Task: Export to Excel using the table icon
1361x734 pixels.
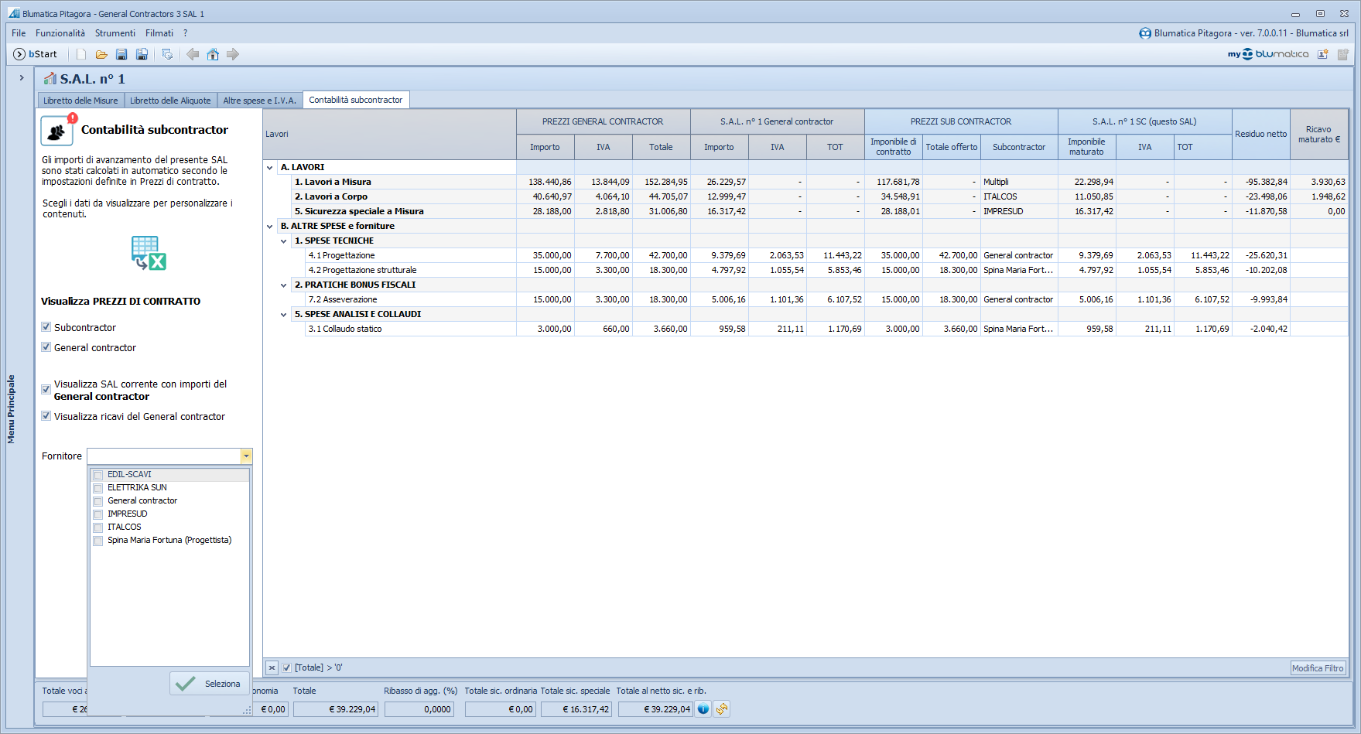Action: point(149,253)
